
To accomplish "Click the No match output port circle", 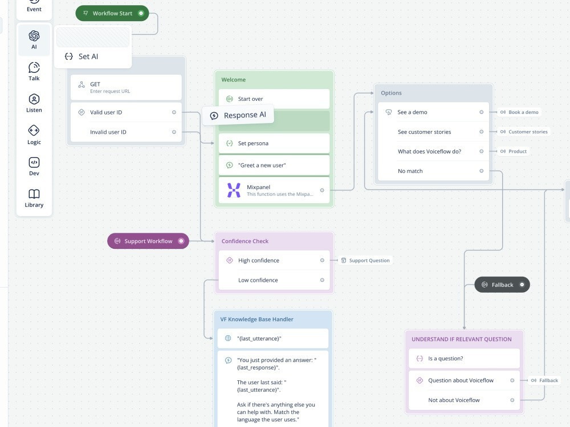I will coord(482,171).
